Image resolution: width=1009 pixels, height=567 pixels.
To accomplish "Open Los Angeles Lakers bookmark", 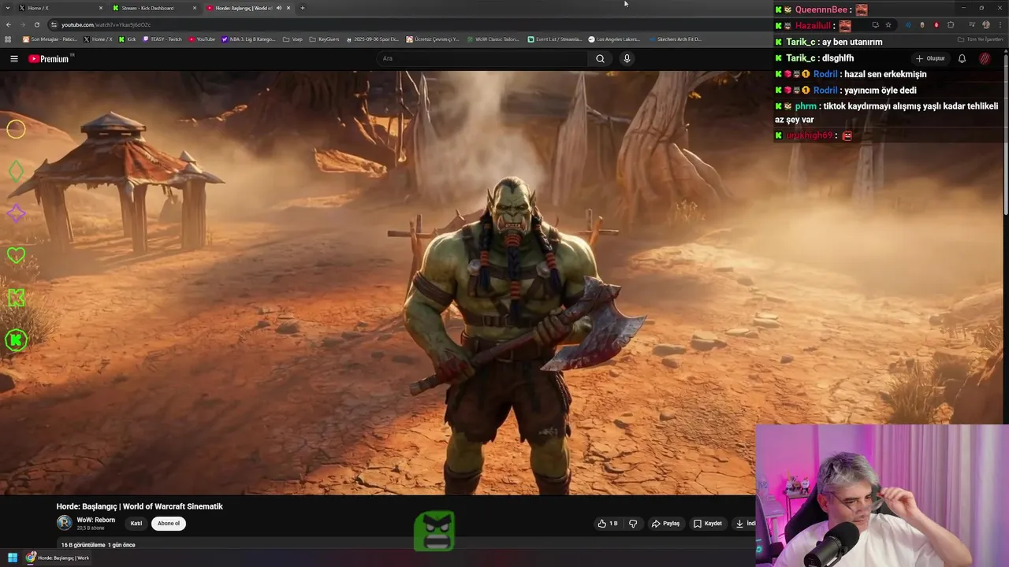I will click(614, 39).
